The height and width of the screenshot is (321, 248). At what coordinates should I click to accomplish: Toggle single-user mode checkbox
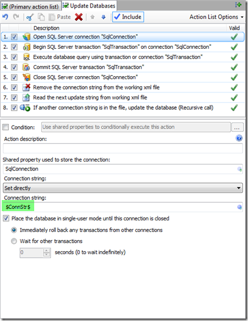tap(6, 218)
